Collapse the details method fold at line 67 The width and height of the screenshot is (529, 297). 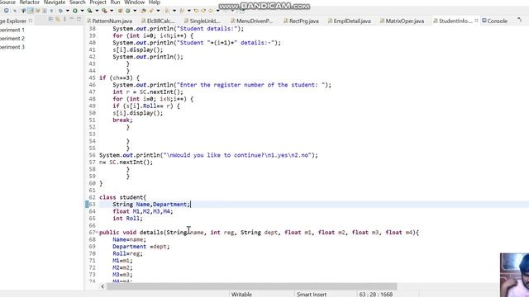[x=98, y=233]
